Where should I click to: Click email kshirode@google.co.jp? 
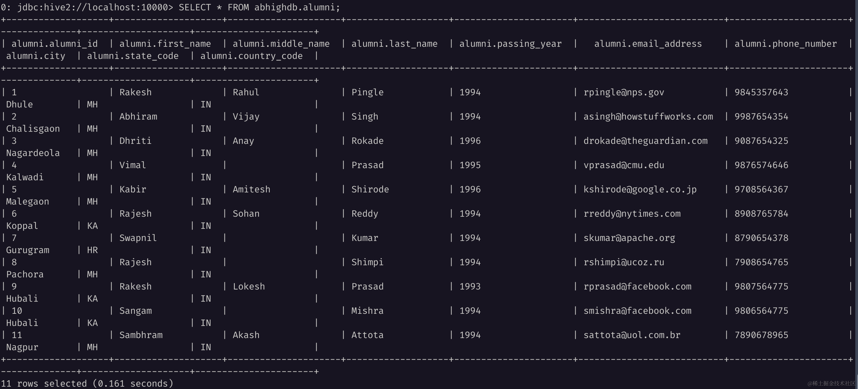(x=640, y=189)
